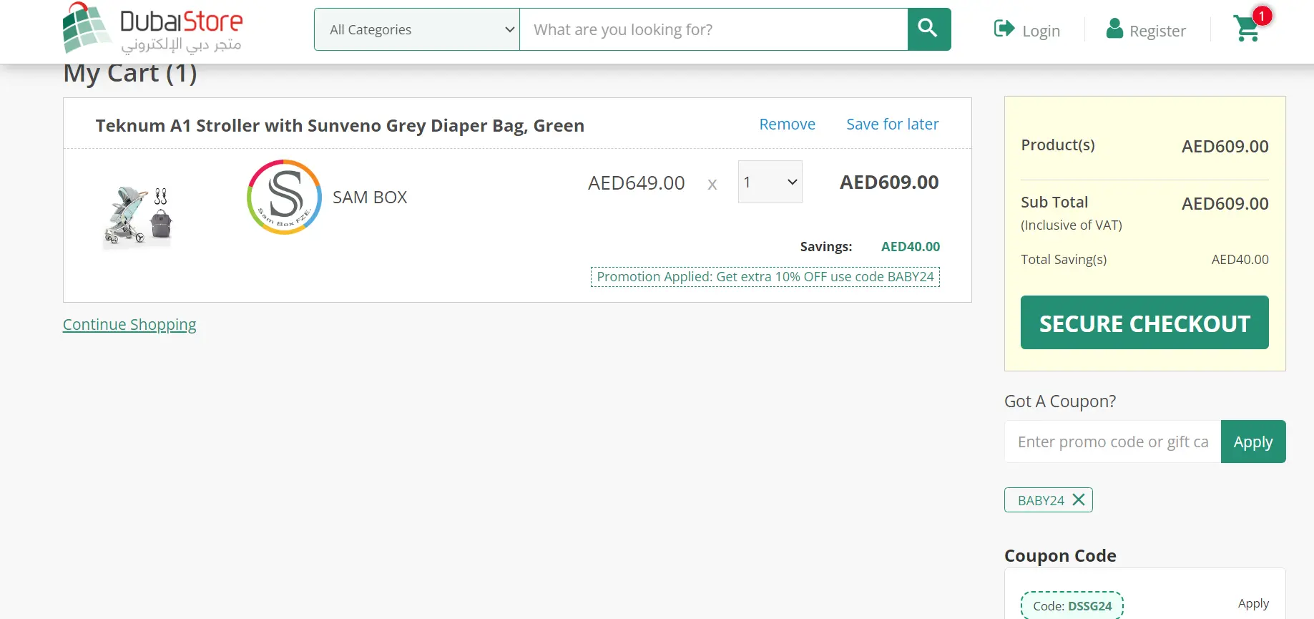Click the Register user icon
The width and height of the screenshot is (1314, 619).
[1114, 29]
